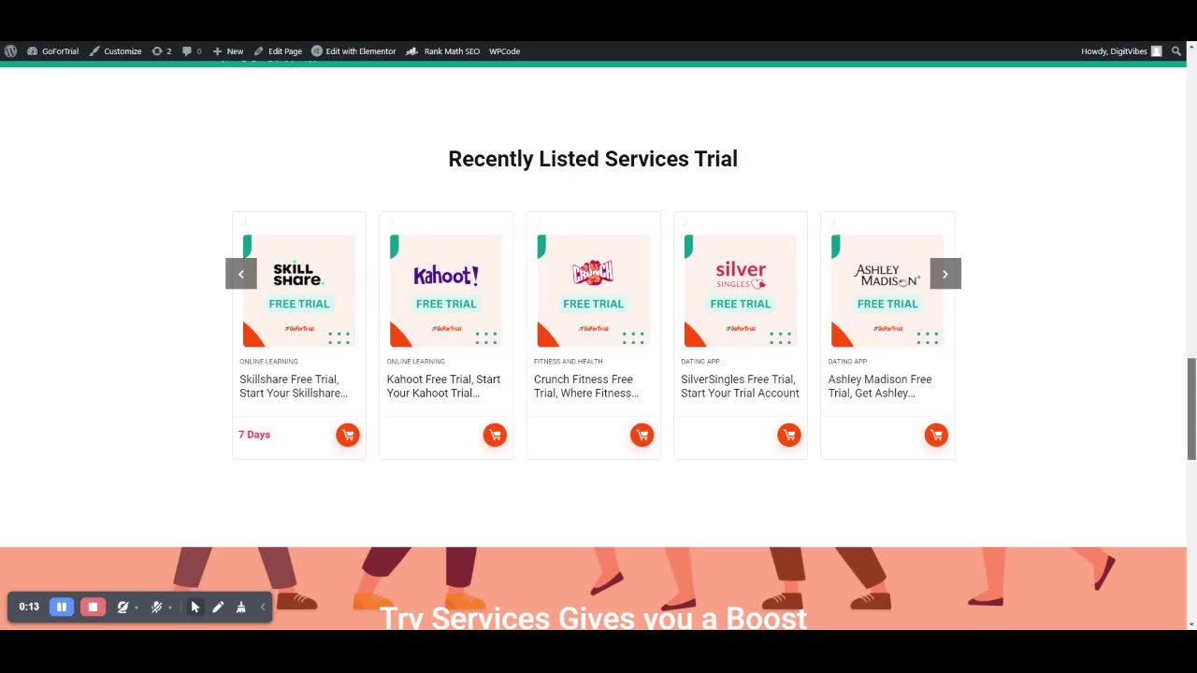Open Edit with Elementor

(353, 51)
